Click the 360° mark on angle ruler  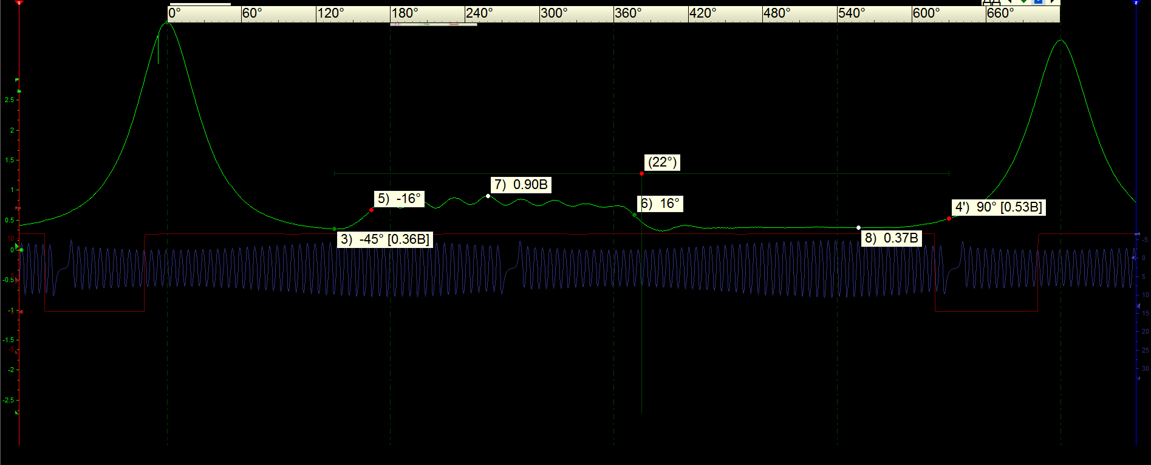click(628, 13)
